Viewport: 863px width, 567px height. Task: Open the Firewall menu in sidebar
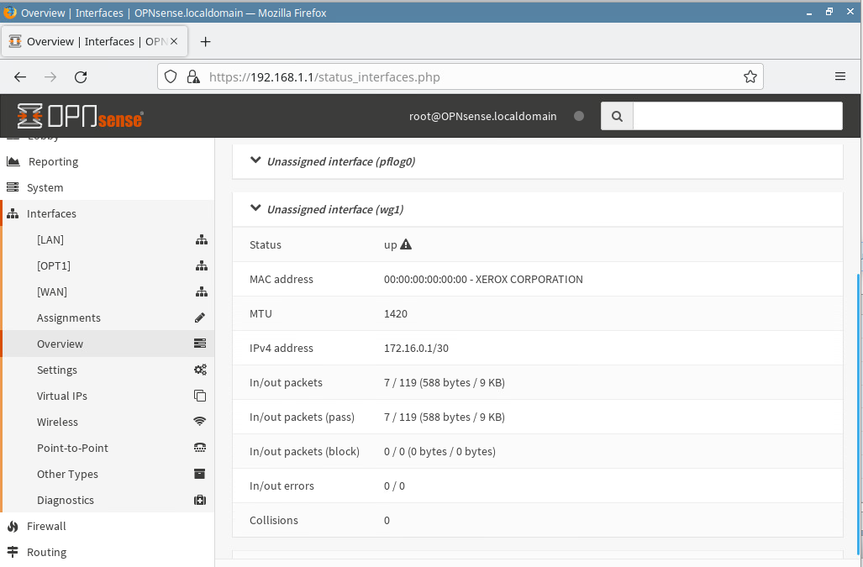[46, 526]
